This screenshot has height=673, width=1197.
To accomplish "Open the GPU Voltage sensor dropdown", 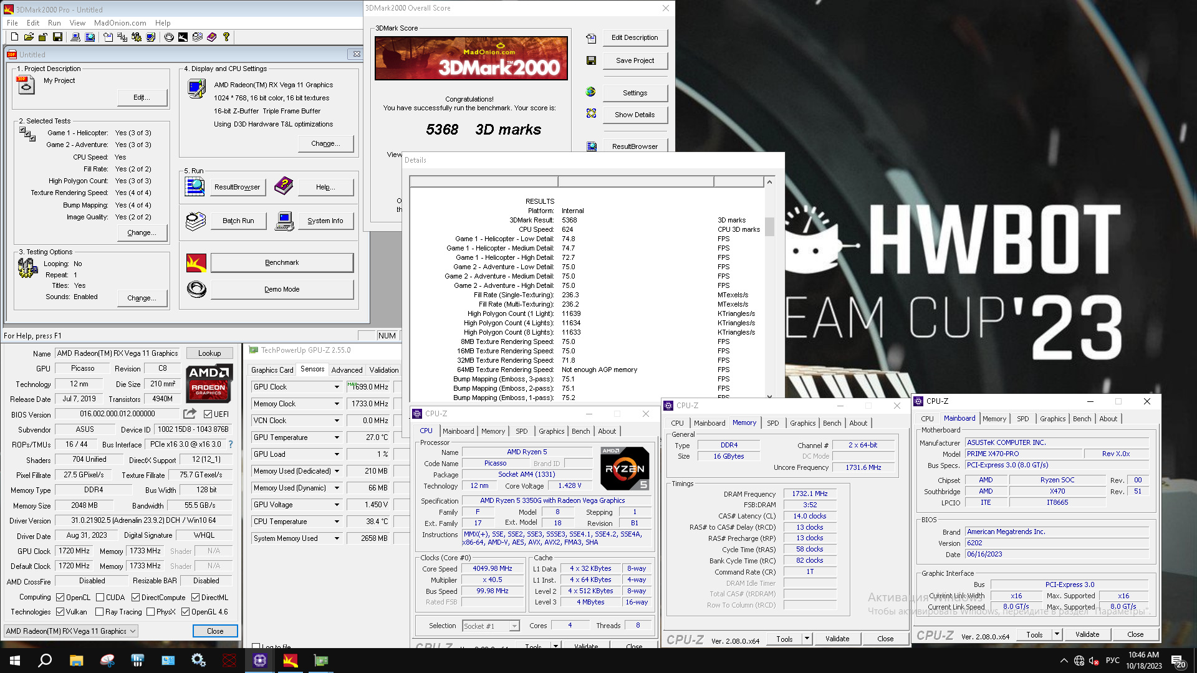I will [x=337, y=505].
